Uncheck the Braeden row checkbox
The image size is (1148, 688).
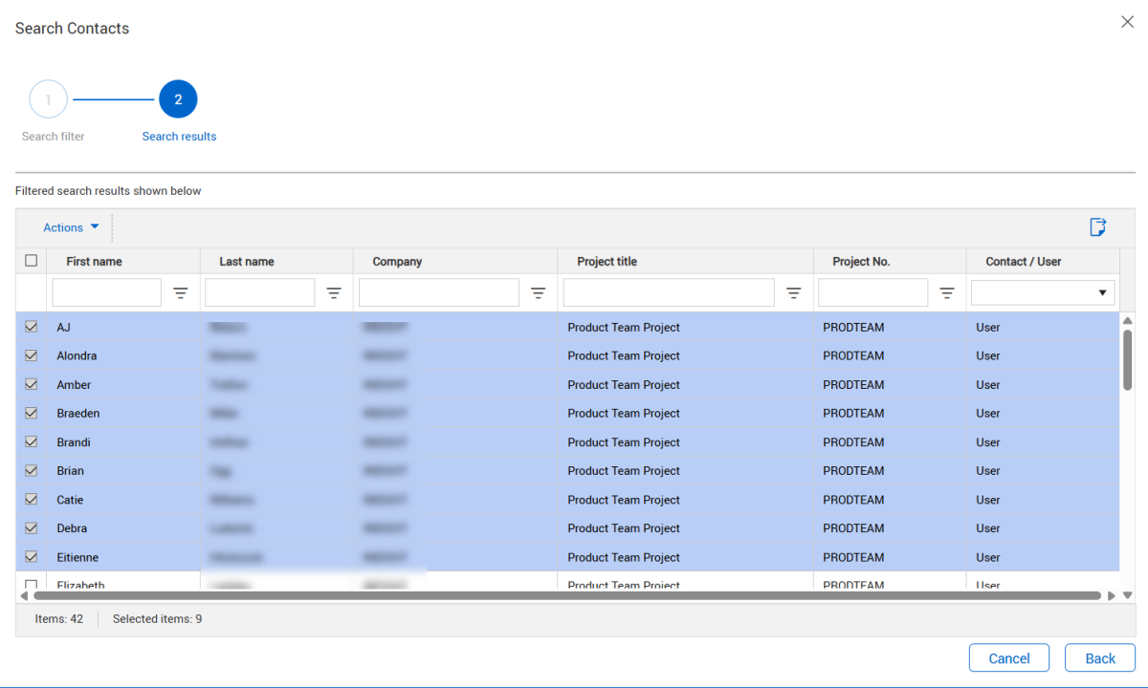tap(32, 413)
